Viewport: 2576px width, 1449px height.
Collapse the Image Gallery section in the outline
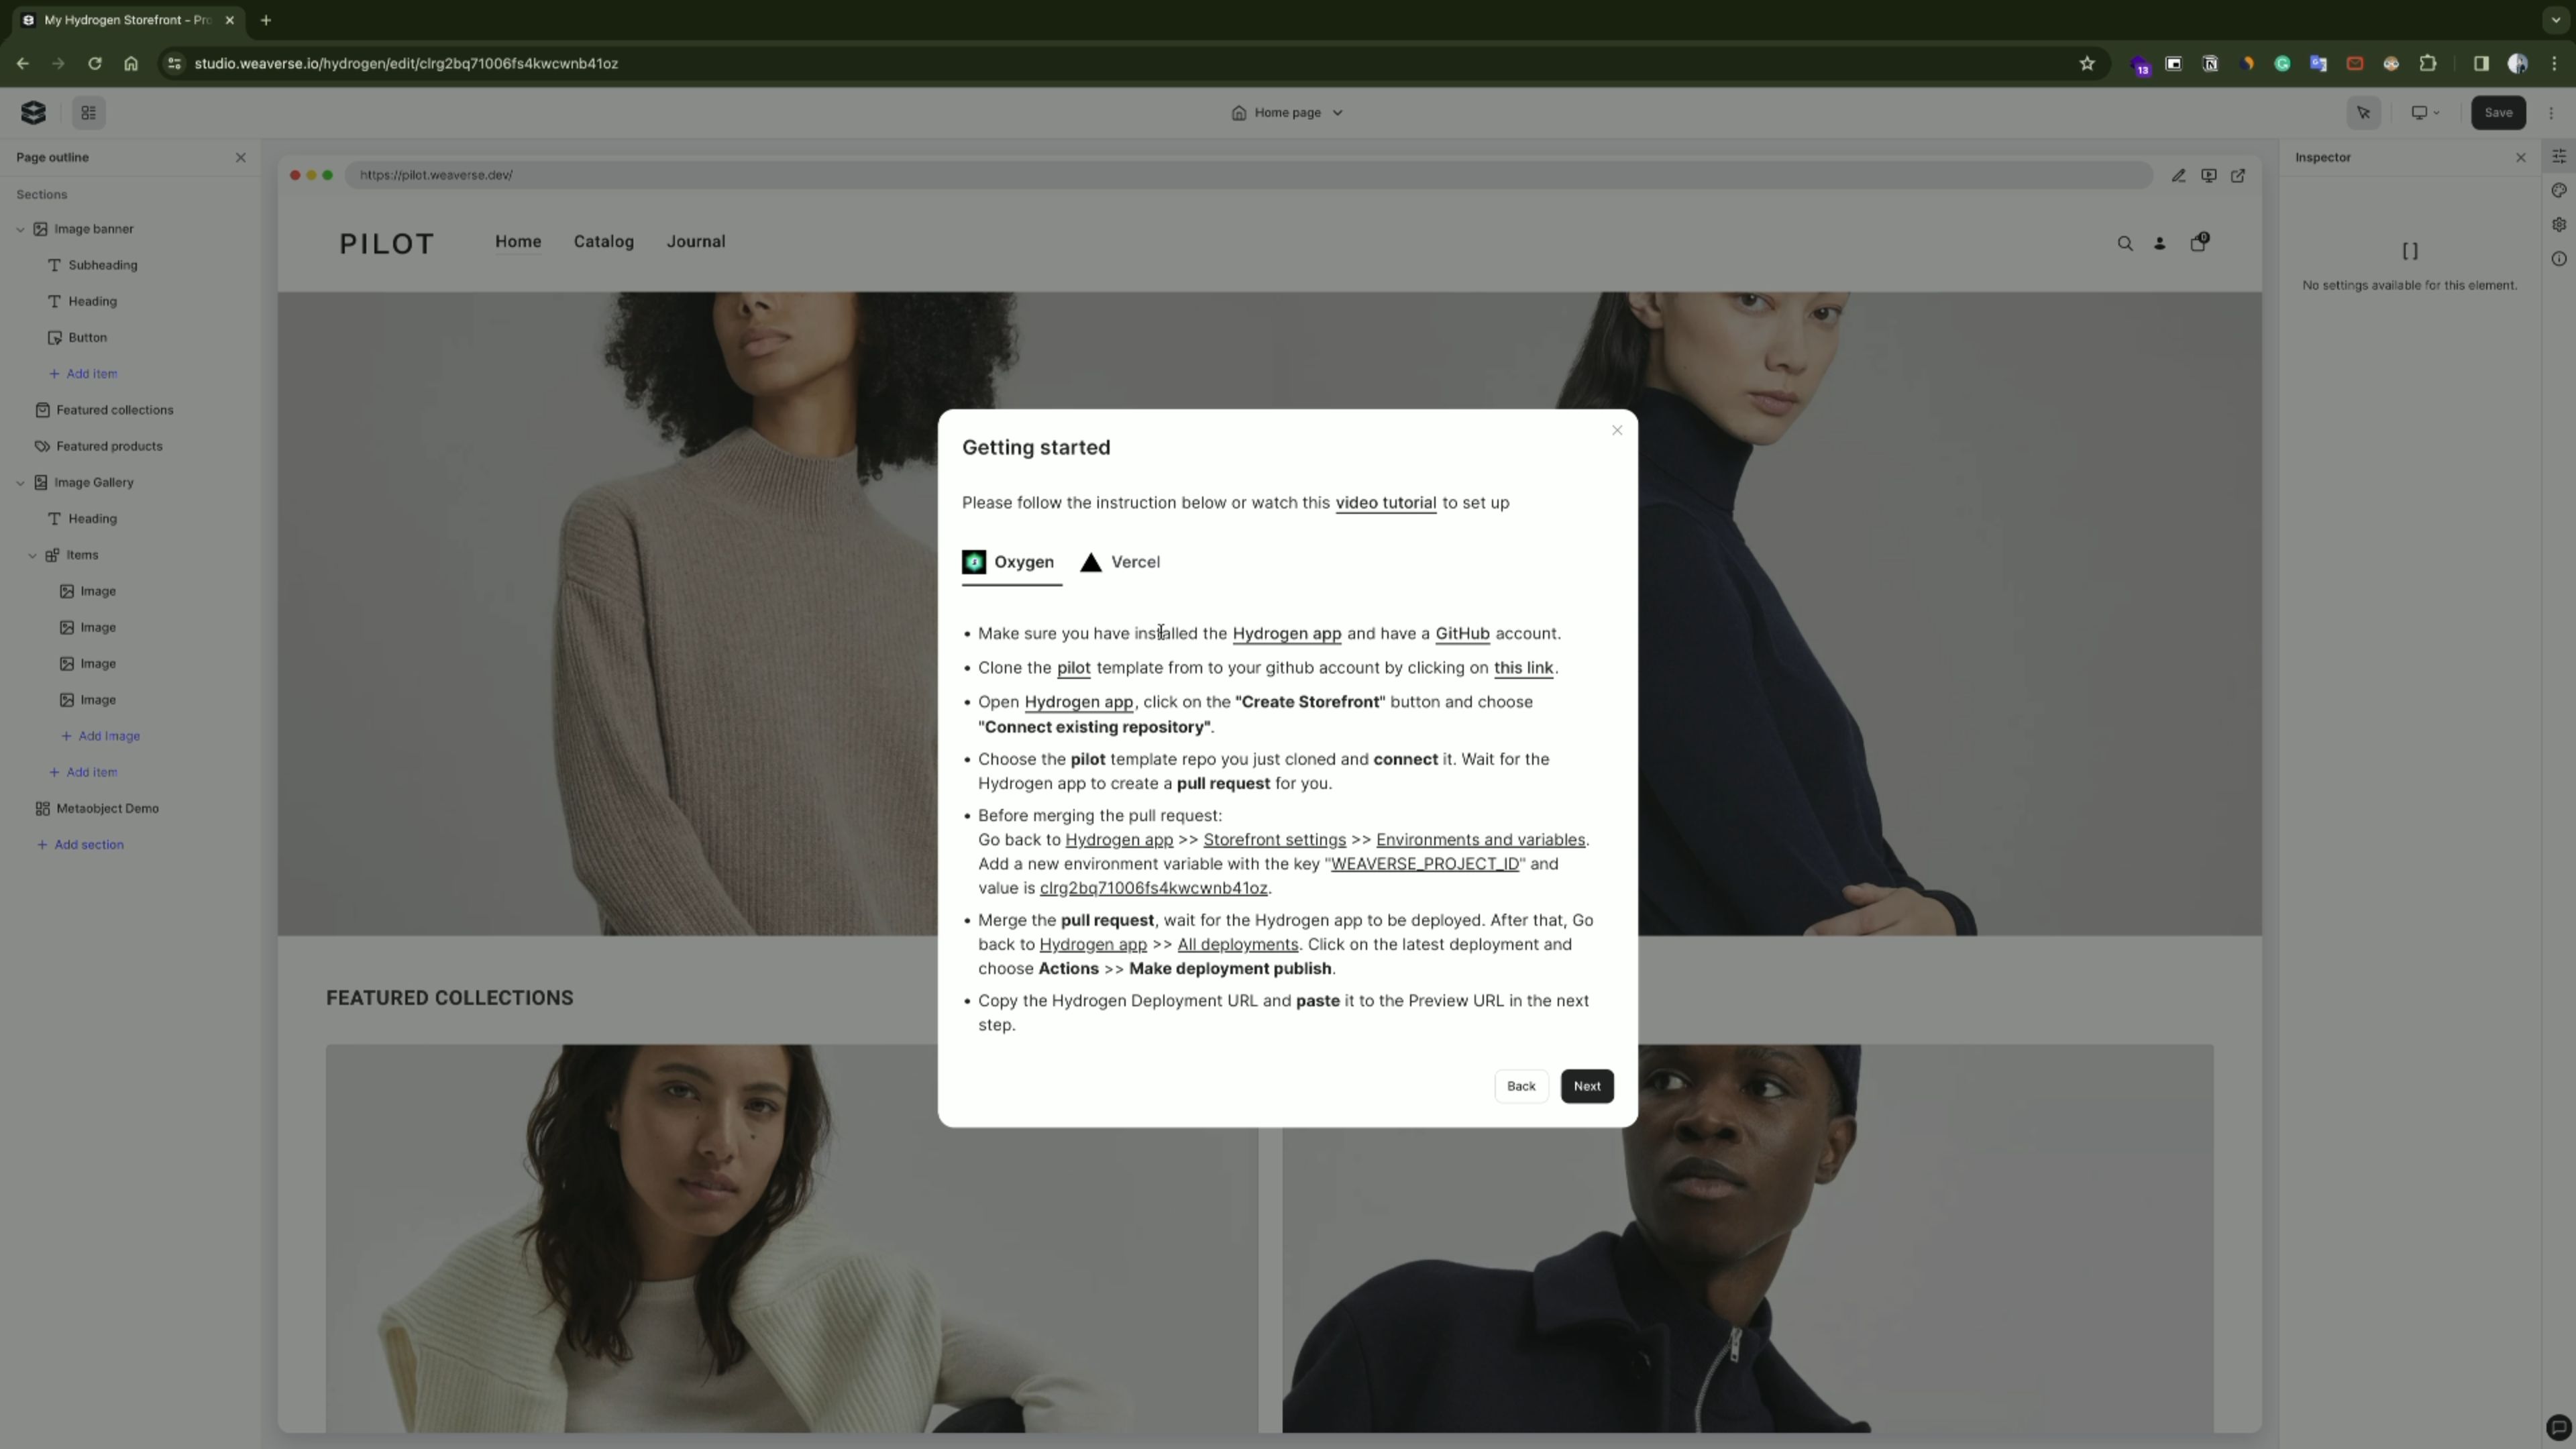point(21,482)
